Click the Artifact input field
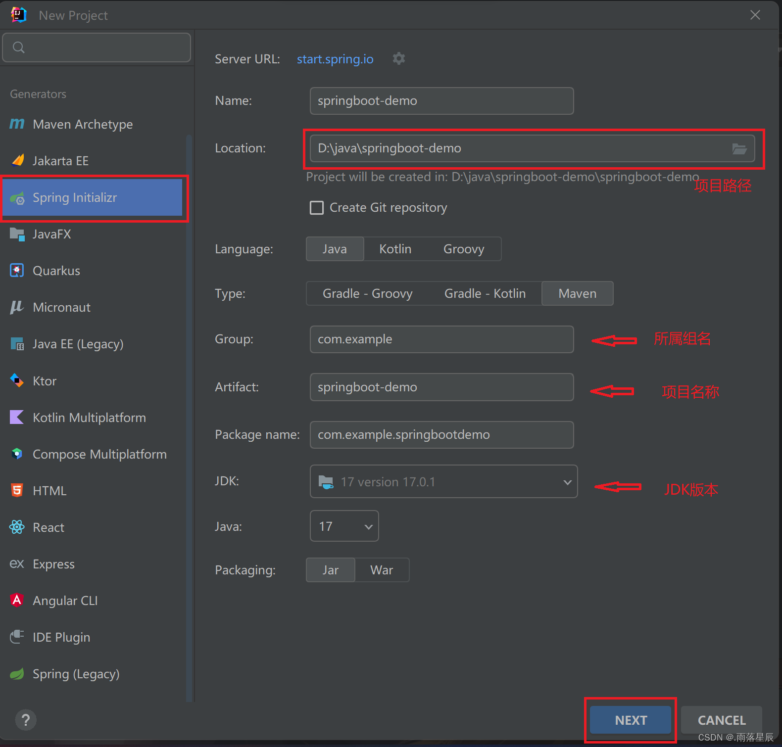The width and height of the screenshot is (782, 747). click(441, 387)
